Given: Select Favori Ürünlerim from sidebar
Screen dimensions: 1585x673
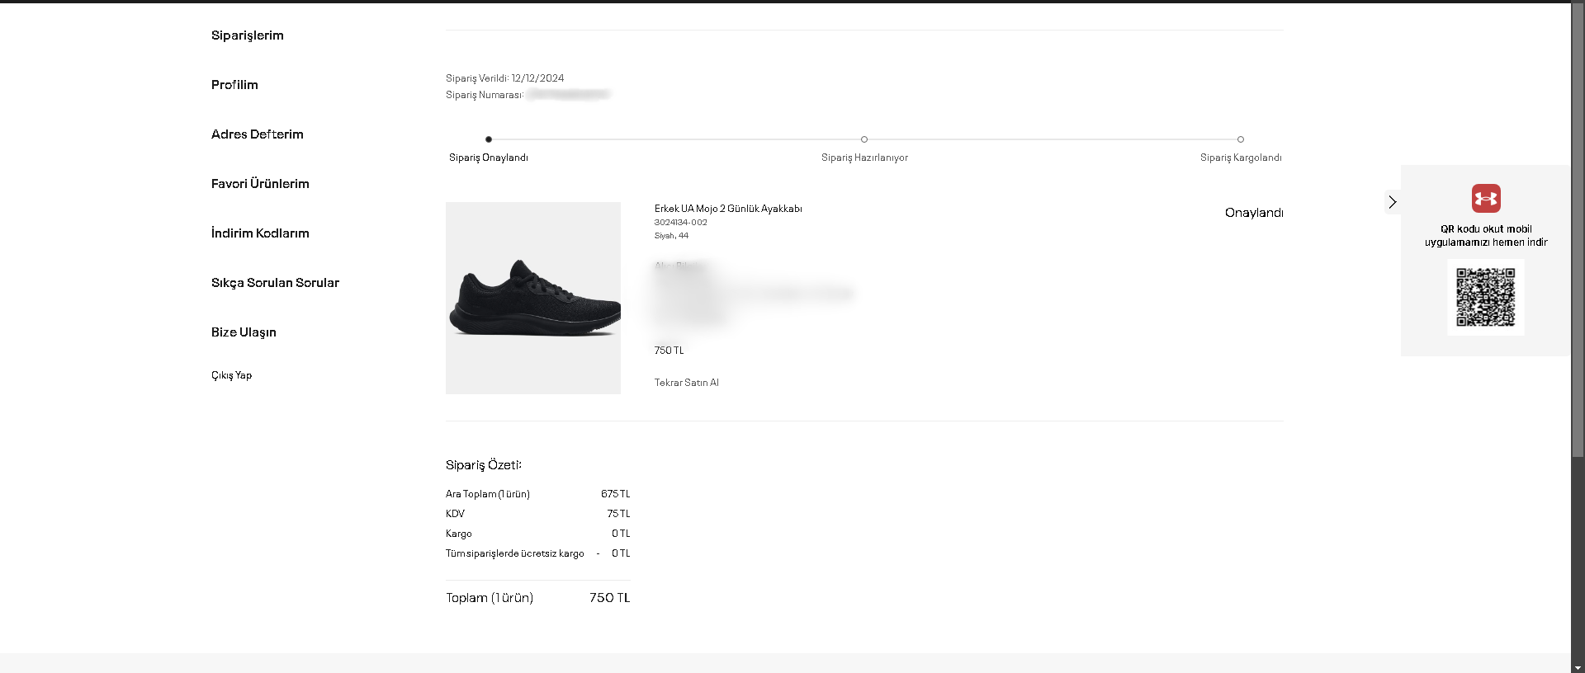Looking at the screenshot, I should click(x=260, y=184).
